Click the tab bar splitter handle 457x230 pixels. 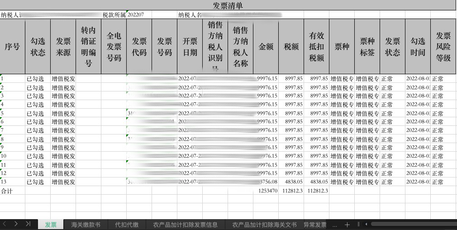coord(358,225)
